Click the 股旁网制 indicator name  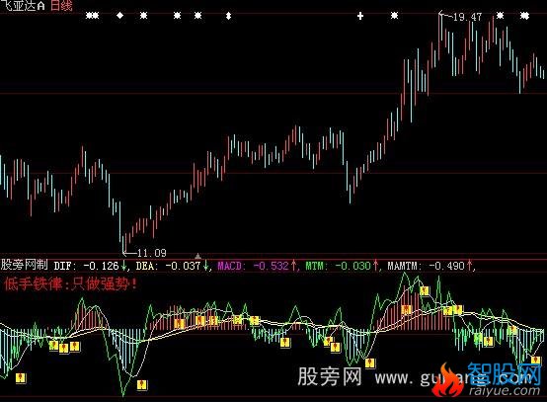[x=24, y=265]
